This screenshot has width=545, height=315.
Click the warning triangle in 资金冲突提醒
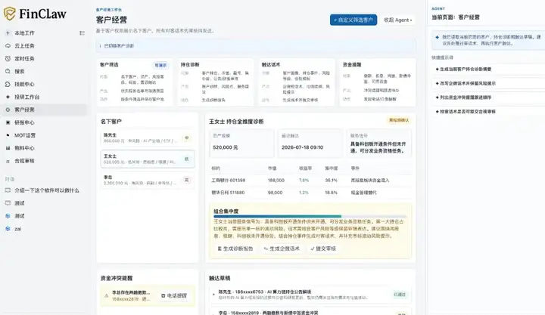[107, 295]
